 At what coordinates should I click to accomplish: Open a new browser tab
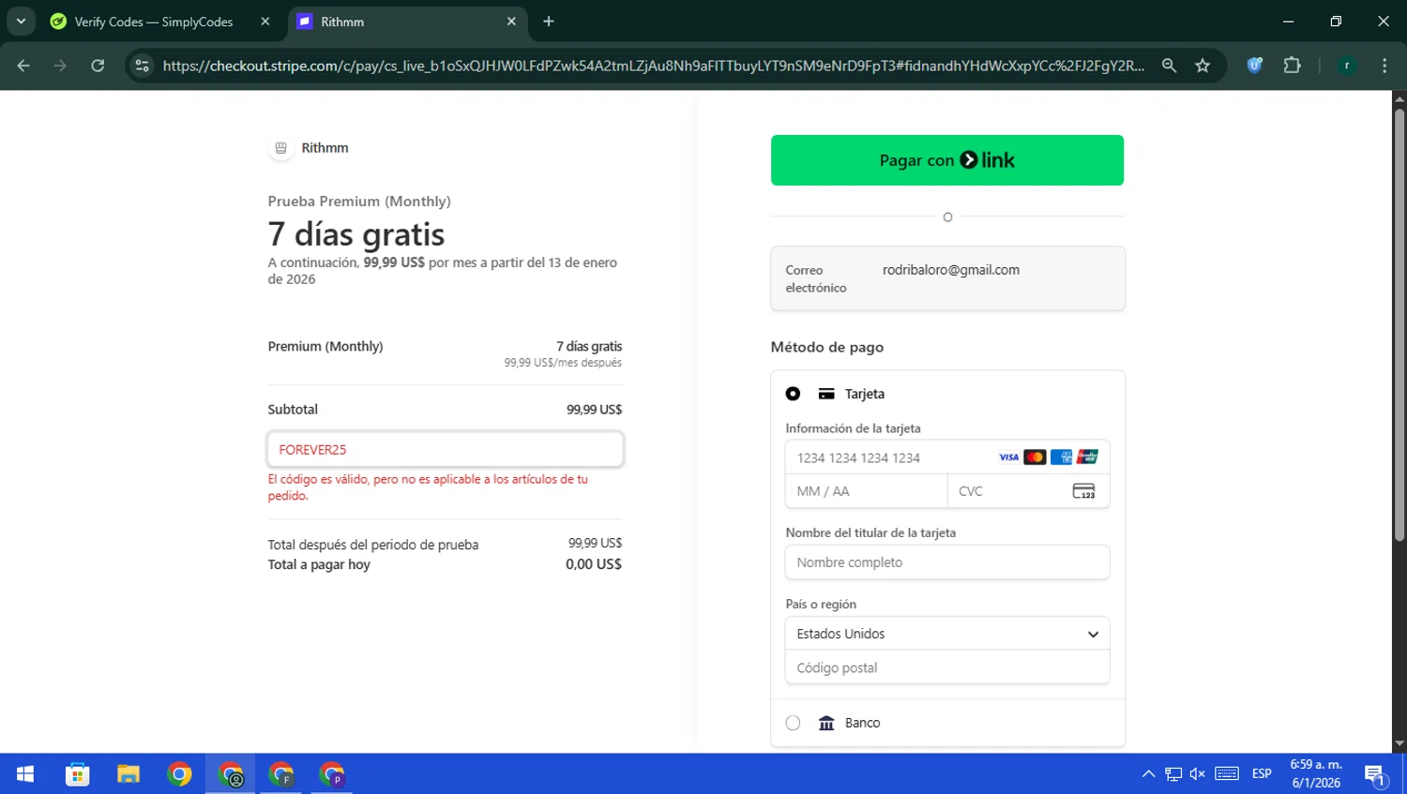[x=549, y=22]
